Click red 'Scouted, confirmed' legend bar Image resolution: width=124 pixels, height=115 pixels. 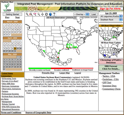(62, 68)
